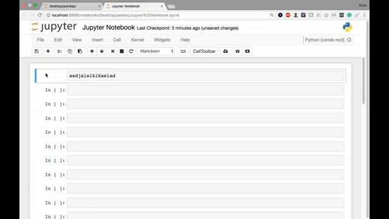Restart the kernel with the circular arrow
The width and height of the screenshot is (389, 219).
tap(131, 51)
